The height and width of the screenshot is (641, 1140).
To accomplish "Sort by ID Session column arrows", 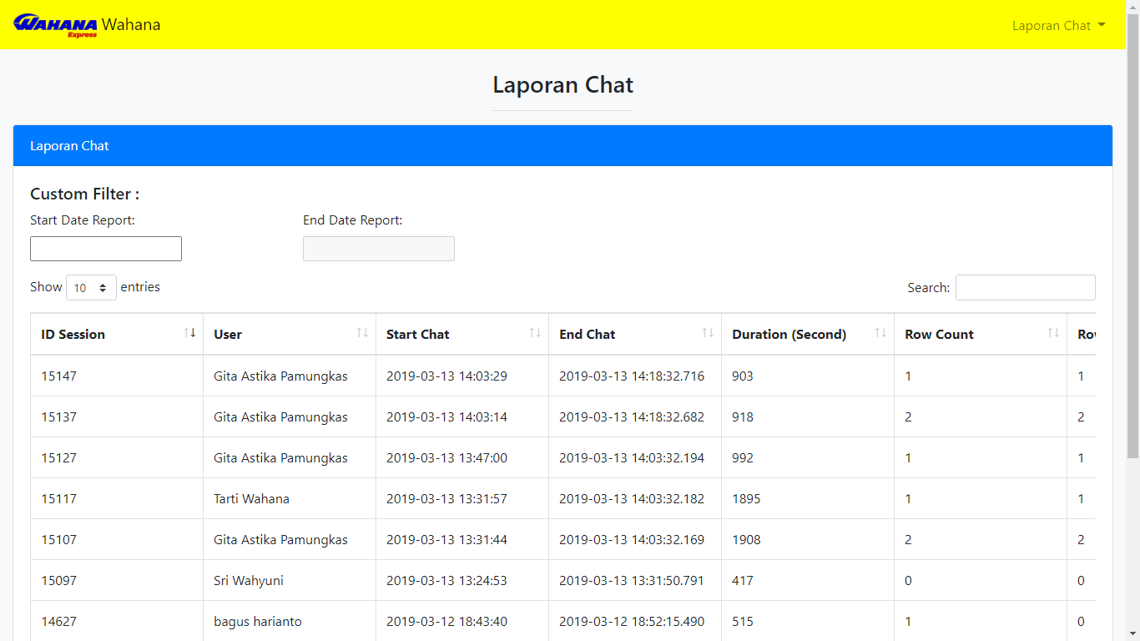I will coord(189,333).
